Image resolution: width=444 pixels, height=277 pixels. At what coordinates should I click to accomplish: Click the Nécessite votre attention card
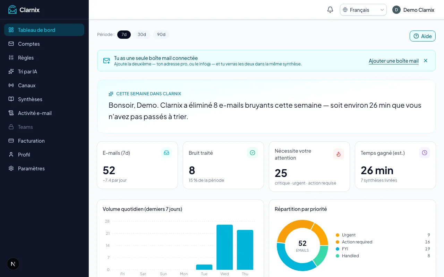pos(309,167)
